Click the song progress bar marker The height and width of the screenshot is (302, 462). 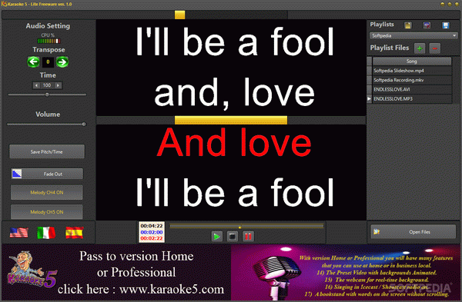(239, 227)
